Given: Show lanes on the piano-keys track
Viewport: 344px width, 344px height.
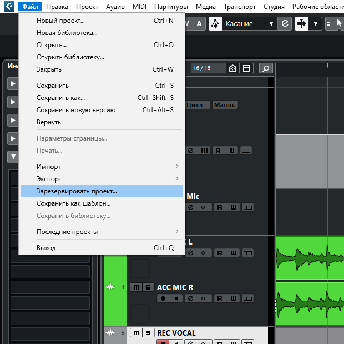Looking at the screenshot, I should (x=246, y=151).
